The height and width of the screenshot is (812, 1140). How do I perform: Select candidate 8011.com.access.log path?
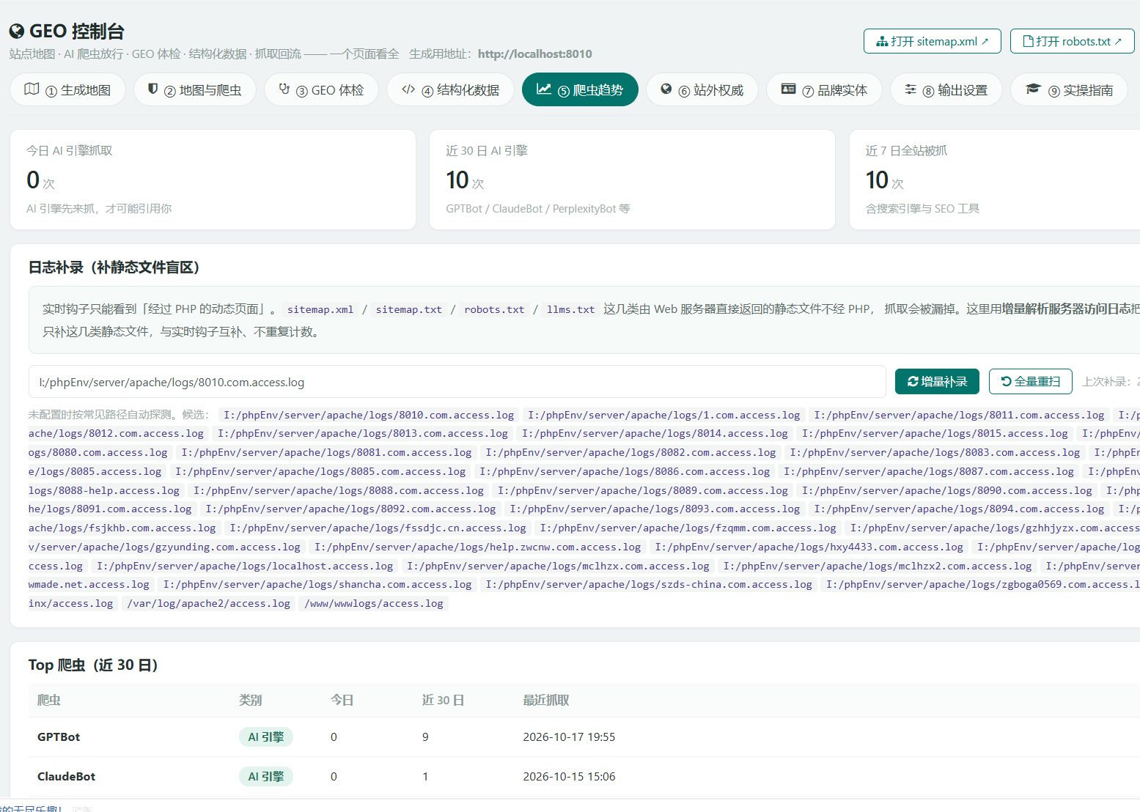click(959, 415)
